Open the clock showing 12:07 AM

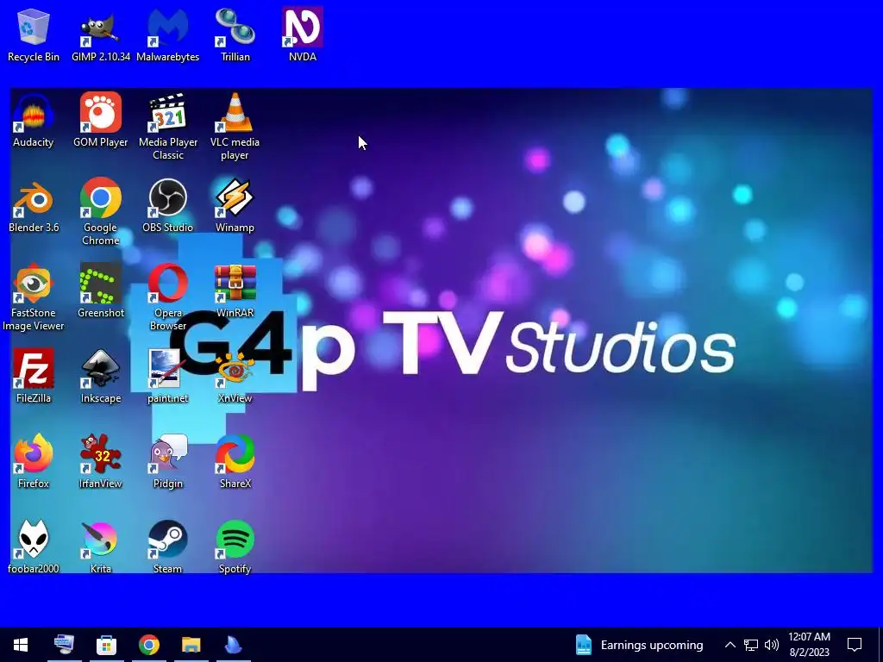(x=809, y=645)
